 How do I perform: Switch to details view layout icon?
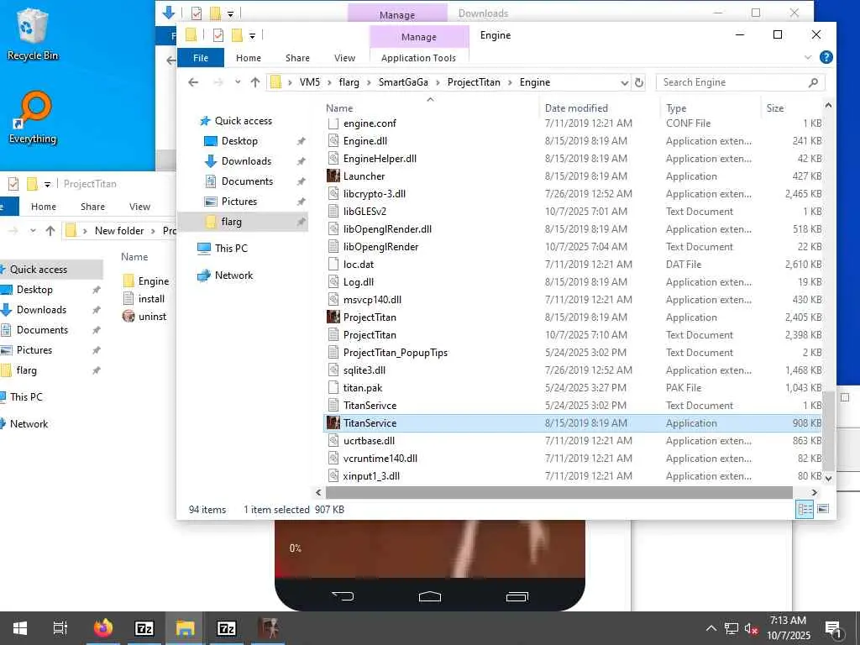coord(805,510)
